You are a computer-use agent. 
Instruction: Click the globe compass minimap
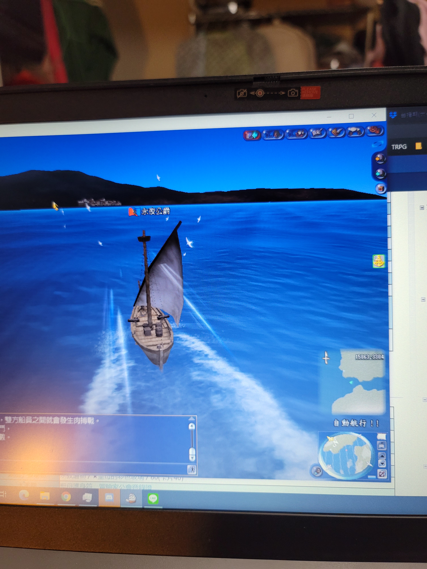point(346,455)
